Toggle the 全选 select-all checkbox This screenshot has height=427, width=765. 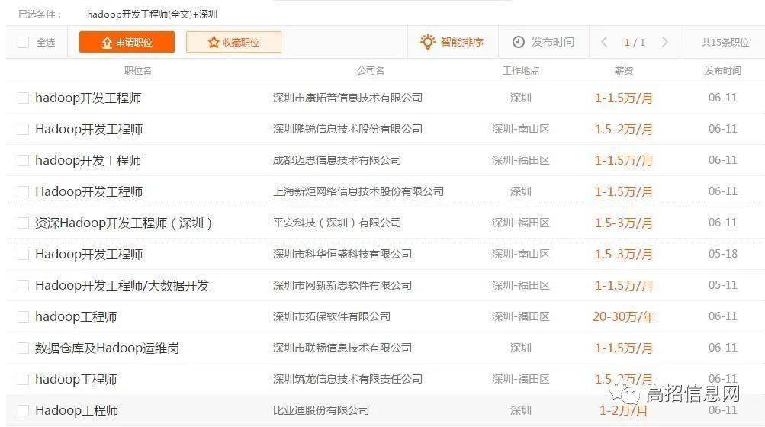pos(23,43)
